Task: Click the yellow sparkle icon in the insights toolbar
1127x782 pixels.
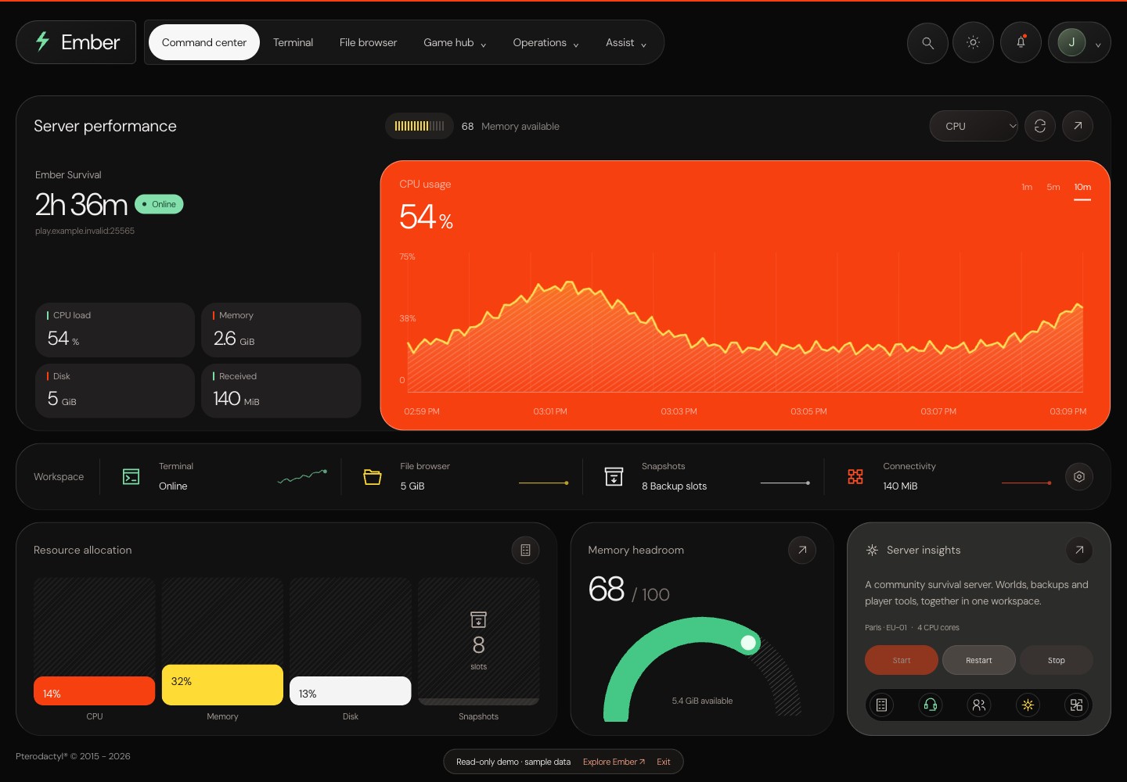Action: coord(1028,705)
